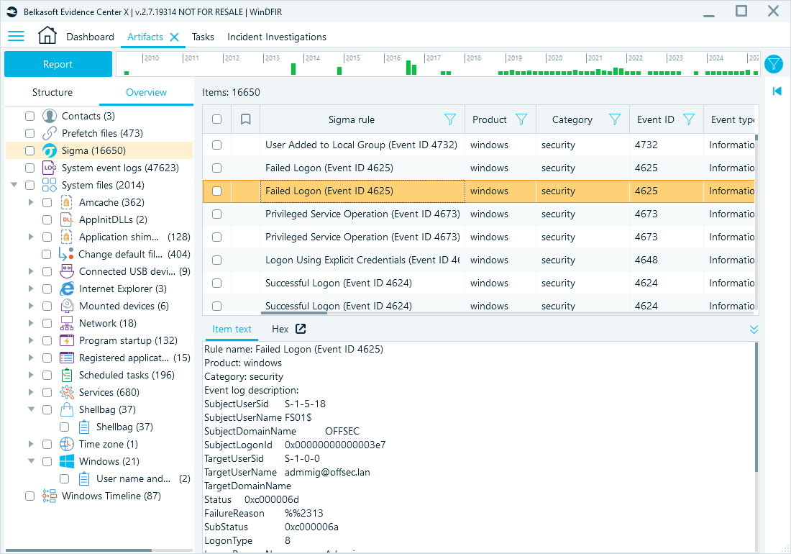791x554 pixels.
Task: Check the Amcache (362) checkbox
Action: (47, 202)
